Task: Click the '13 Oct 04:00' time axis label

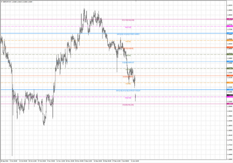Action: [x=23, y=161]
